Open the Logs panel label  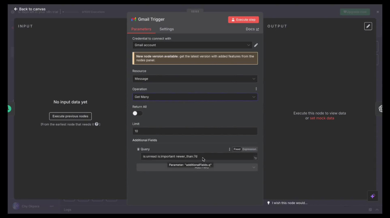(67, 209)
